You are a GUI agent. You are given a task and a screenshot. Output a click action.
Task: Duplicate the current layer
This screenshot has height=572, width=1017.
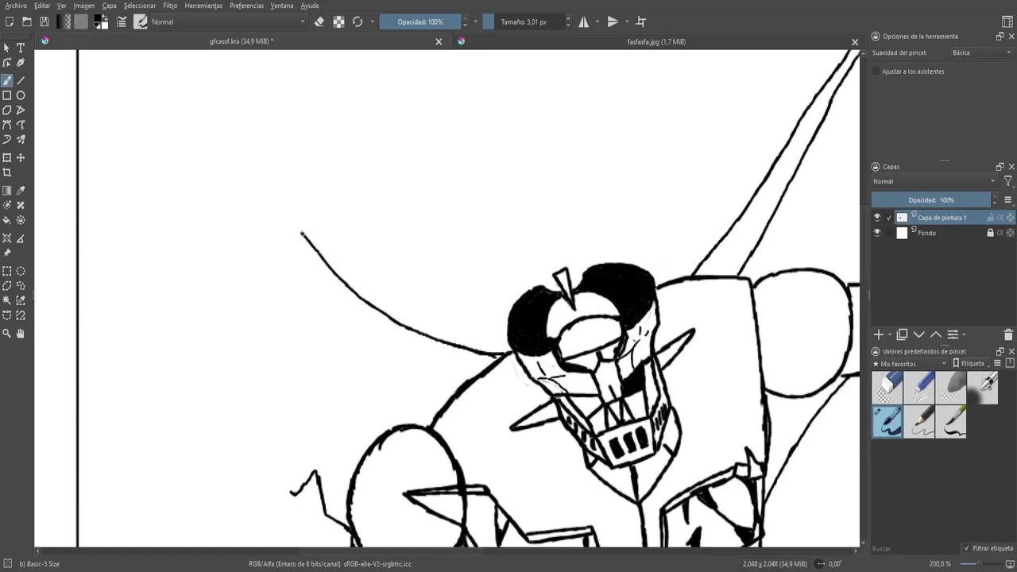[902, 335]
